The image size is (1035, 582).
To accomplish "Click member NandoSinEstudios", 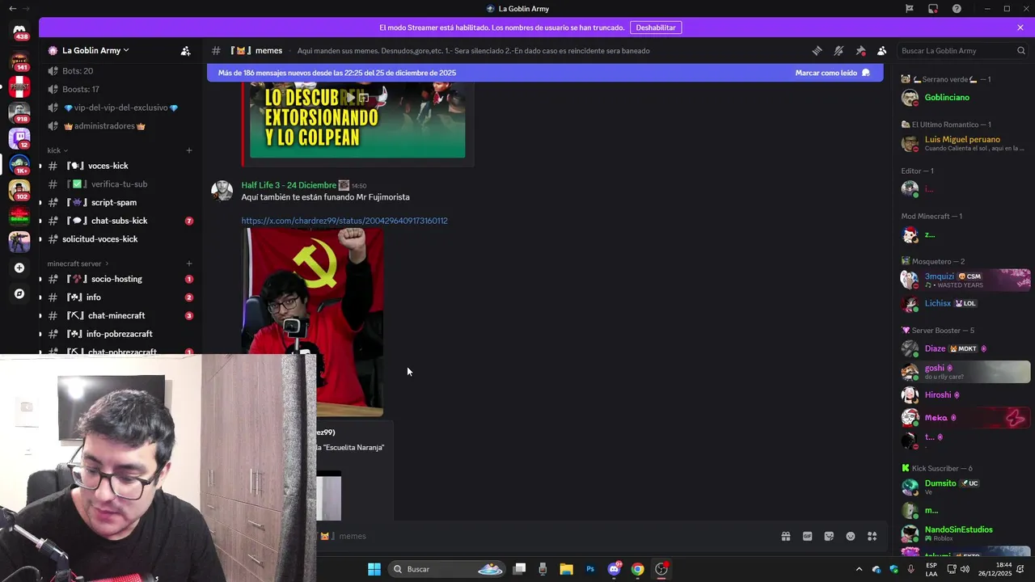I will pyautogui.click(x=964, y=533).
